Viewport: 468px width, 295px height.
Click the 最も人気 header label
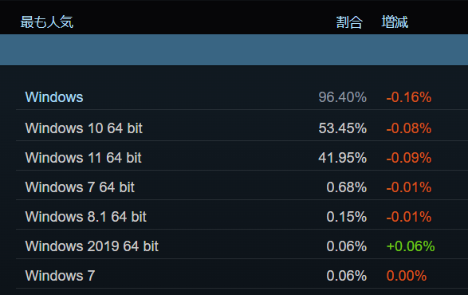(x=47, y=22)
